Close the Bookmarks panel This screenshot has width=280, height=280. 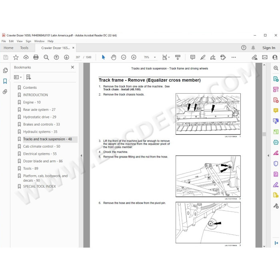(72, 67)
